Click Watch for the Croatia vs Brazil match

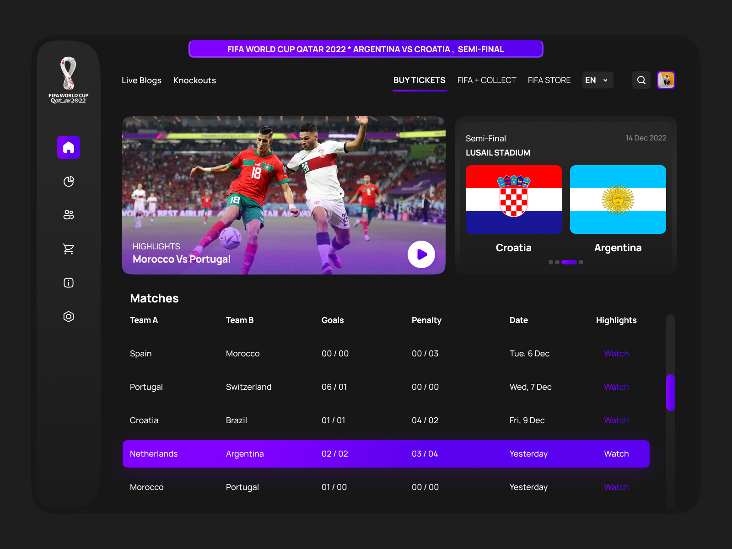coord(616,420)
